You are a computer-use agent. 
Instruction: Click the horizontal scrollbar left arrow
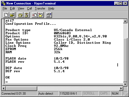point(3,88)
